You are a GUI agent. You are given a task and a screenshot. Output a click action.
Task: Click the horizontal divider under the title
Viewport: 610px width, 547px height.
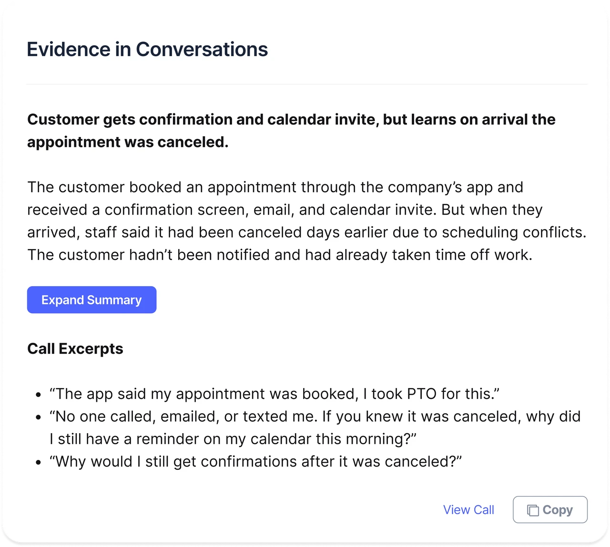pos(307,84)
